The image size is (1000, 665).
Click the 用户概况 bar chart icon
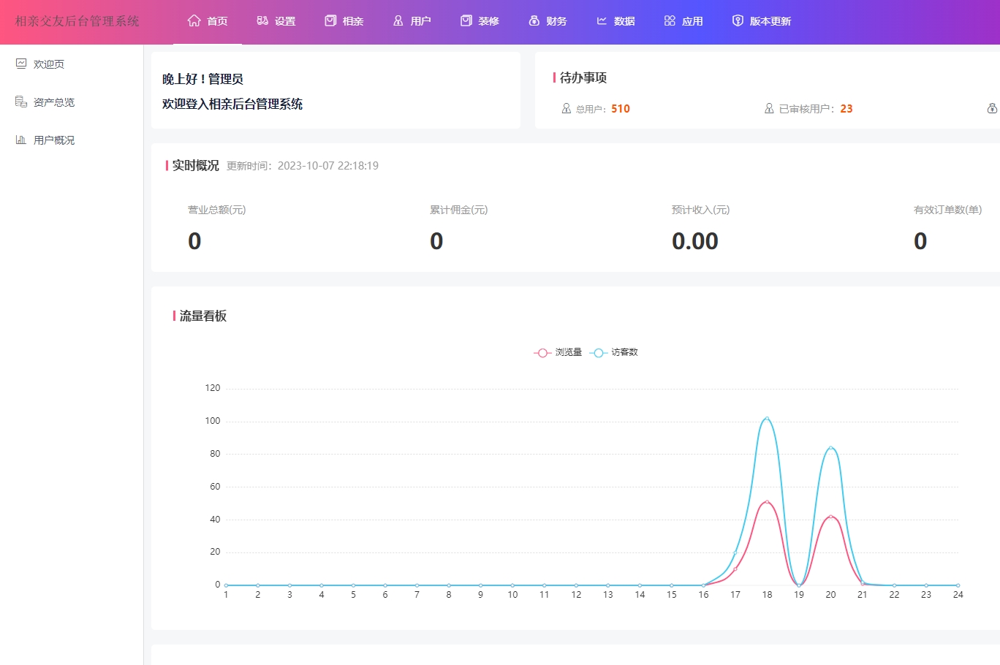21,140
